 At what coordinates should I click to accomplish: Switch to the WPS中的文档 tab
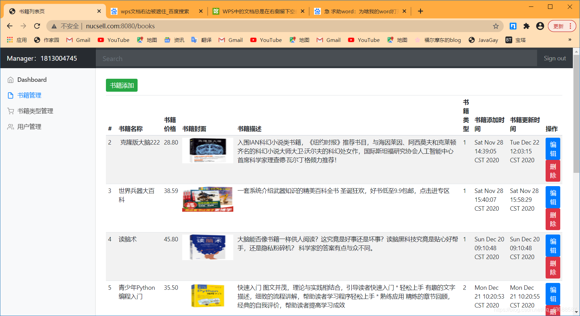point(259,11)
